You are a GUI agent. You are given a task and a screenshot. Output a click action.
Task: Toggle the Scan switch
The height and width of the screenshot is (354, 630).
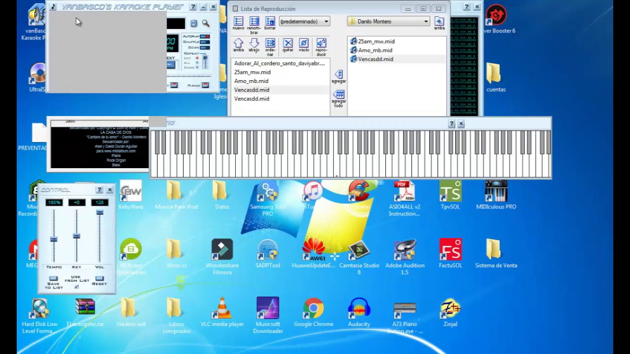tap(205, 47)
